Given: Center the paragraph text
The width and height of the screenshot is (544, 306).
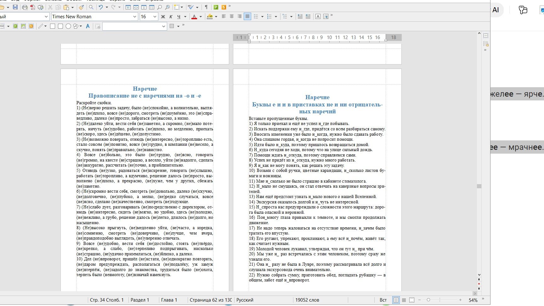Looking at the screenshot, I should [232, 17].
